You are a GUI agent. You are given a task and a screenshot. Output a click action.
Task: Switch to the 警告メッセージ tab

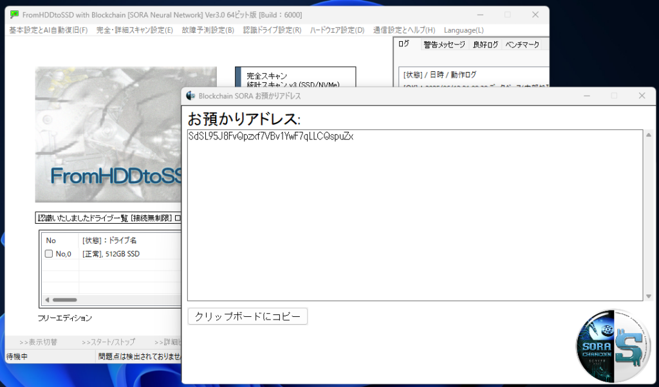(x=444, y=44)
